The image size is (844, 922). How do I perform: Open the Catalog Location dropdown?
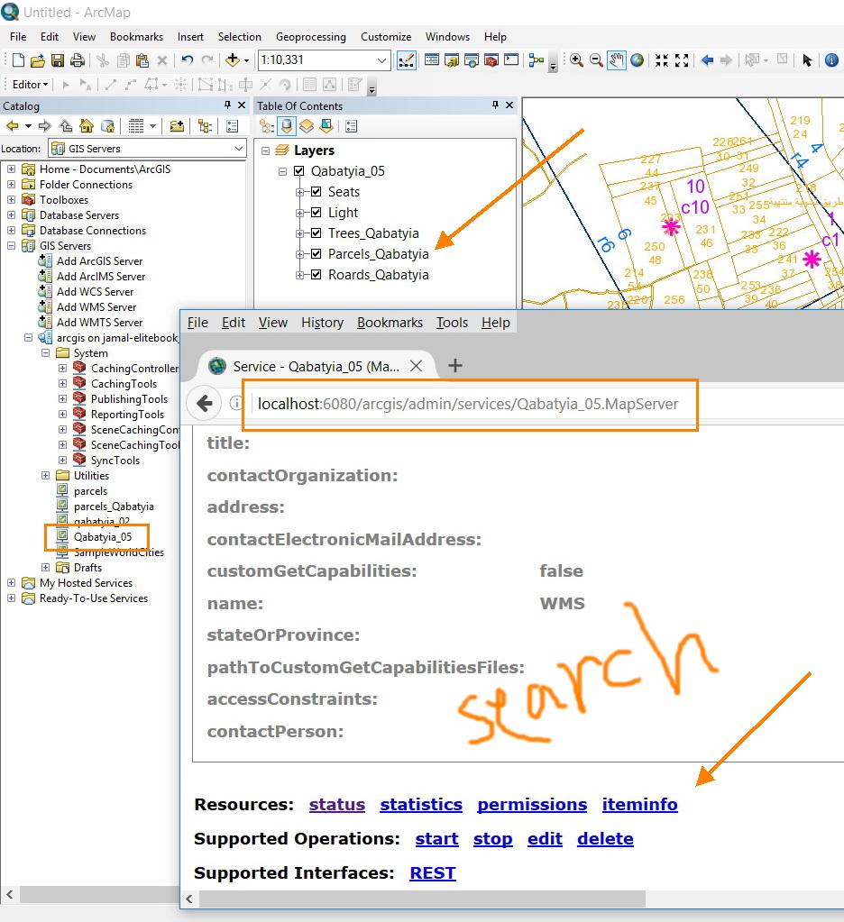(239, 148)
